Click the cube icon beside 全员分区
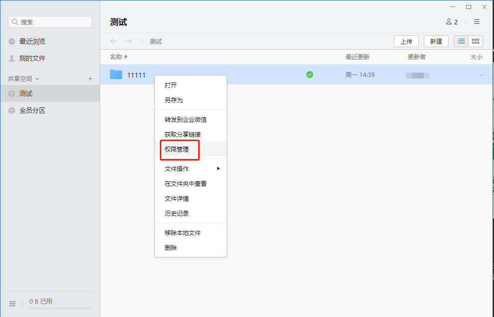Image resolution: width=494 pixels, height=317 pixels. (x=11, y=110)
